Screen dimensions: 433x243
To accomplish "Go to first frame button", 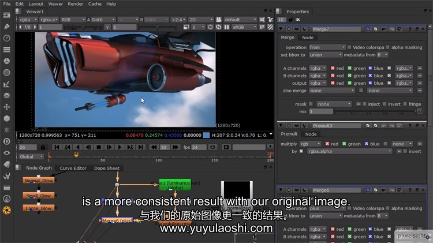I will coord(57,147).
